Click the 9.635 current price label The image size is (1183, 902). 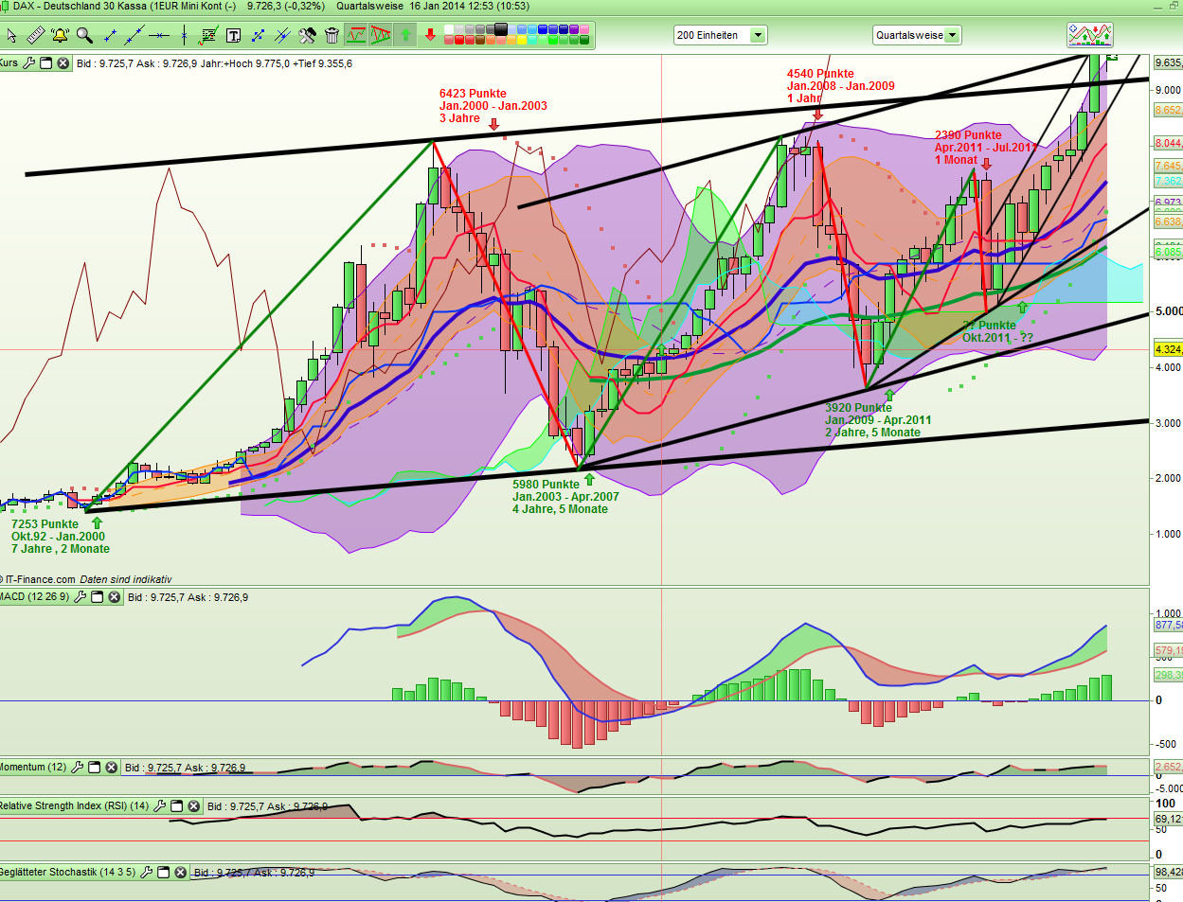tap(1168, 62)
